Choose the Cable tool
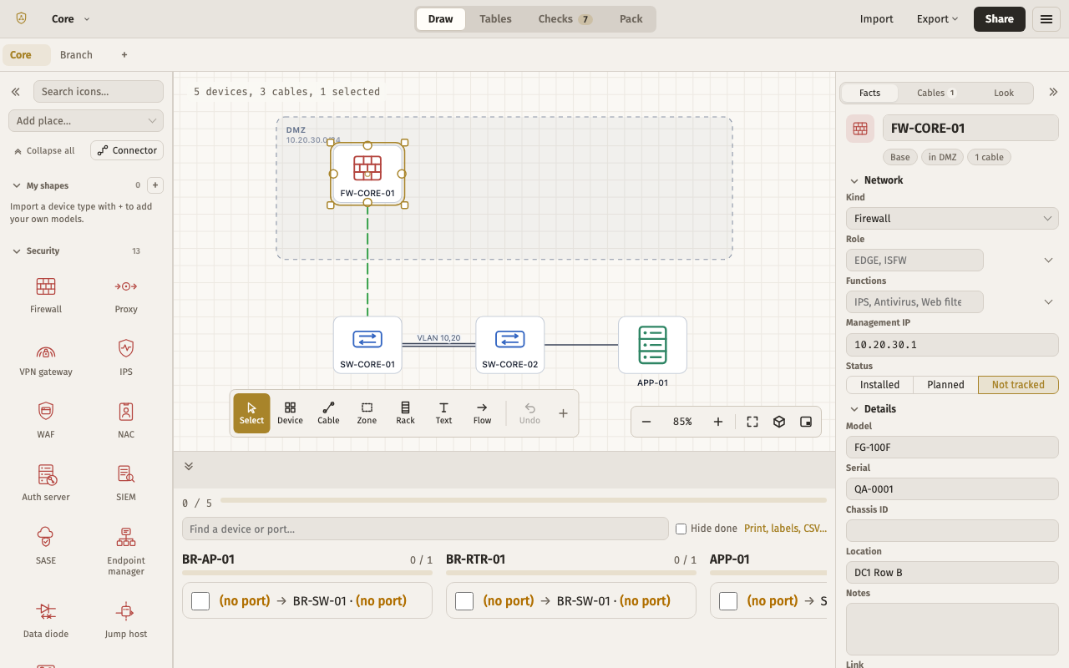Viewport: 1069px width, 668px height. pyautogui.click(x=328, y=413)
